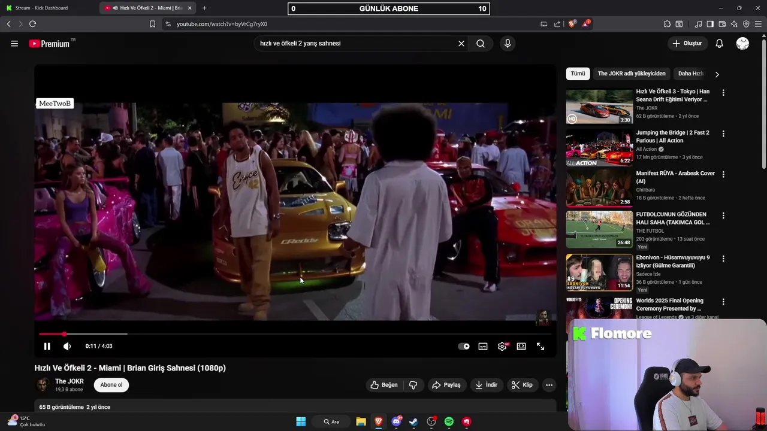Screen dimensions: 767x431
Task: Toggle the browser sidebar panel
Action: 710,24
